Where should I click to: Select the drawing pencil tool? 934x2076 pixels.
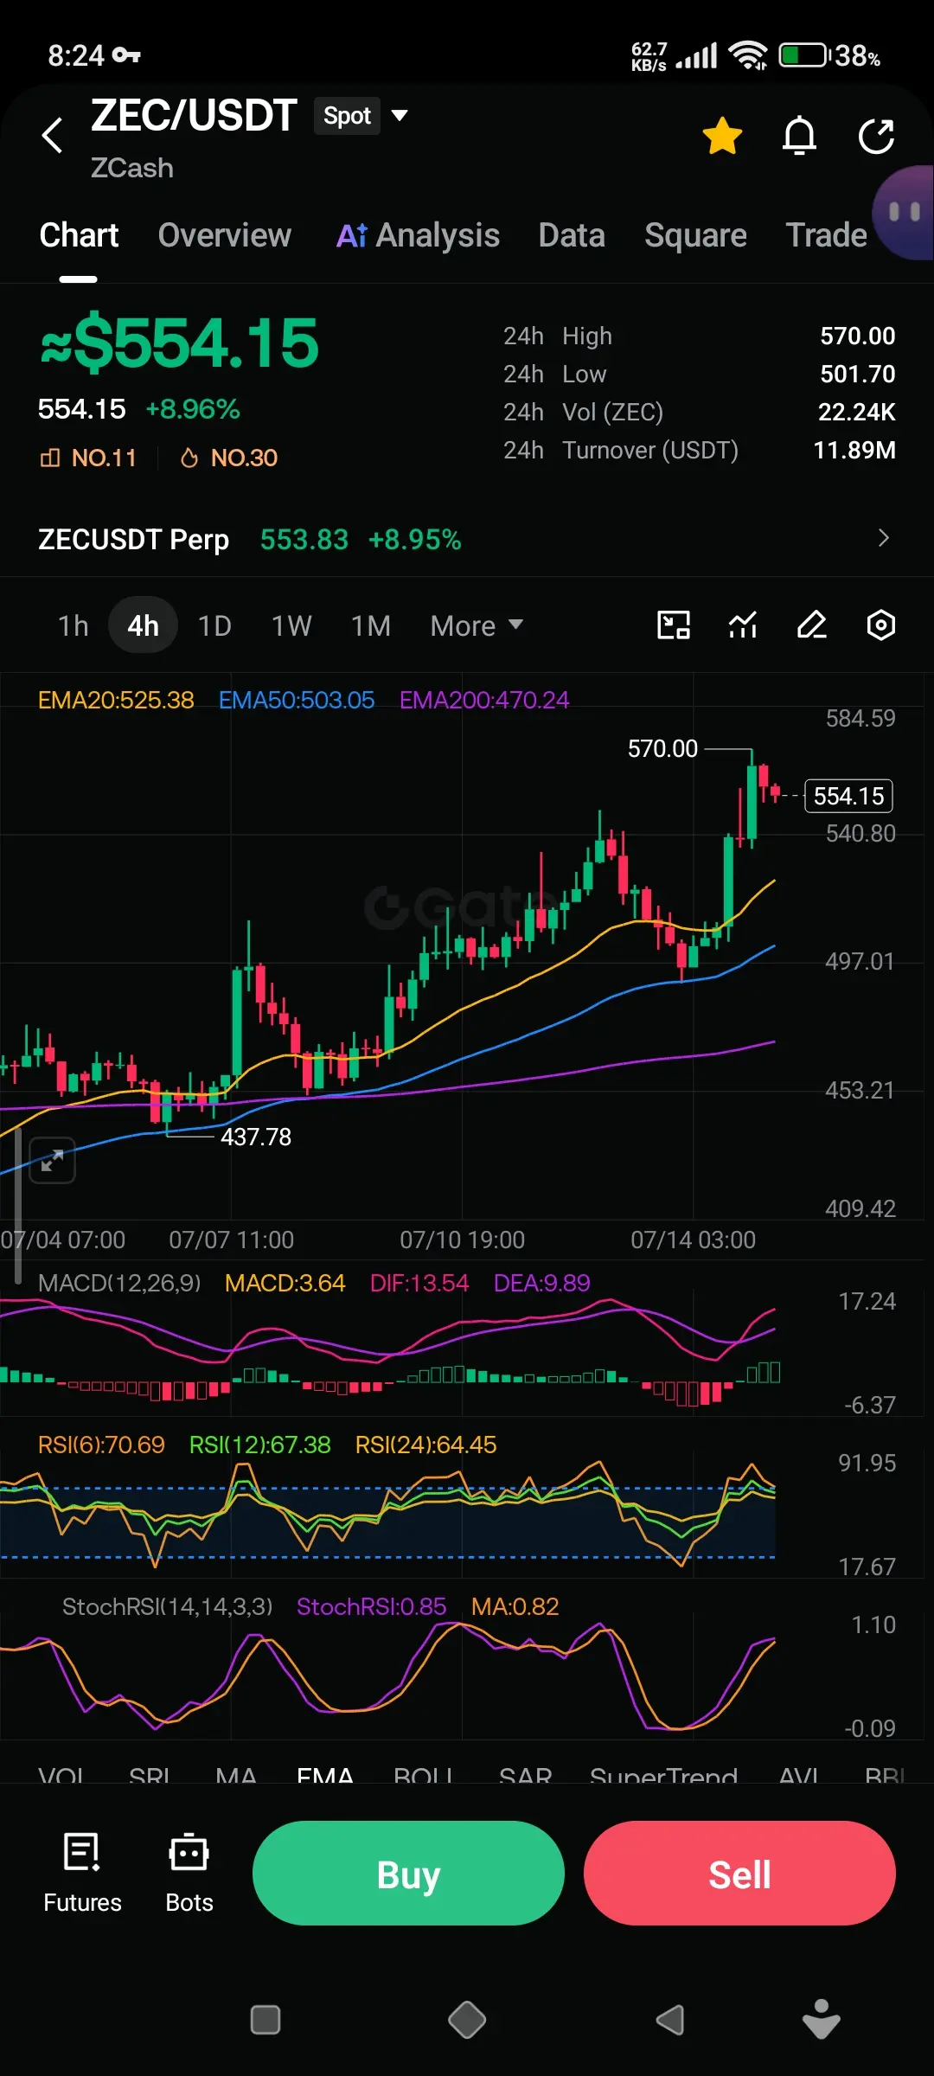tap(811, 625)
